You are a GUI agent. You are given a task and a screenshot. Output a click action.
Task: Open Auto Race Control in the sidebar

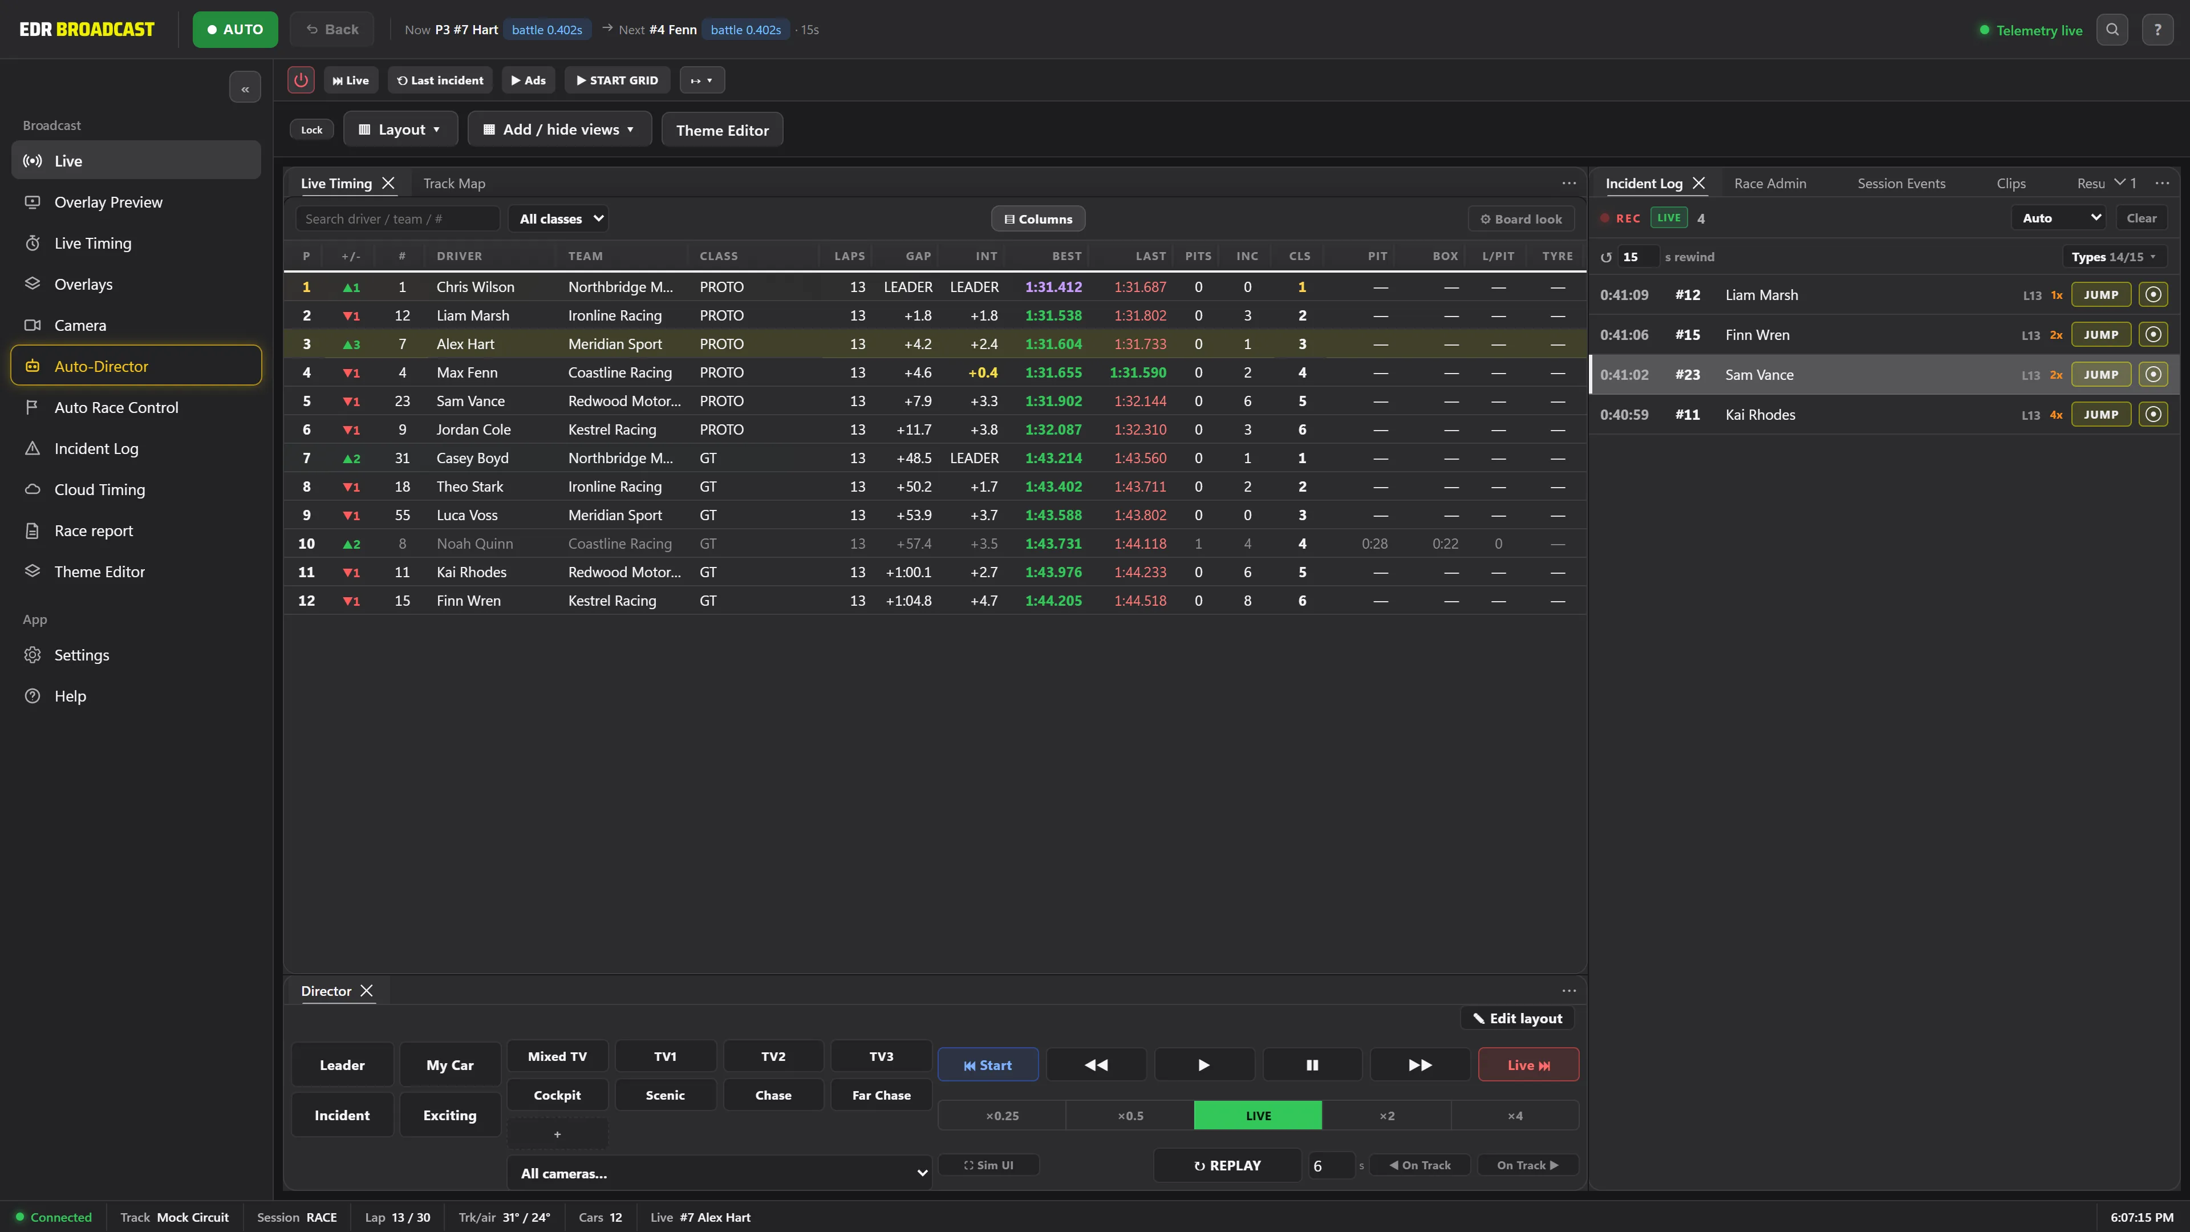136,407
